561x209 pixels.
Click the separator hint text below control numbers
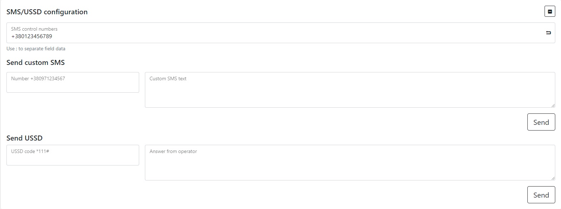pyautogui.click(x=36, y=49)
